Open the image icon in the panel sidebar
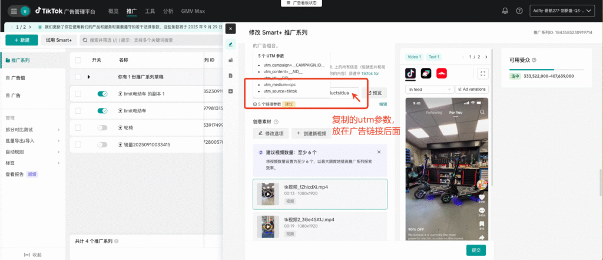This screenshot has width=603, height=260. (230, 91)
